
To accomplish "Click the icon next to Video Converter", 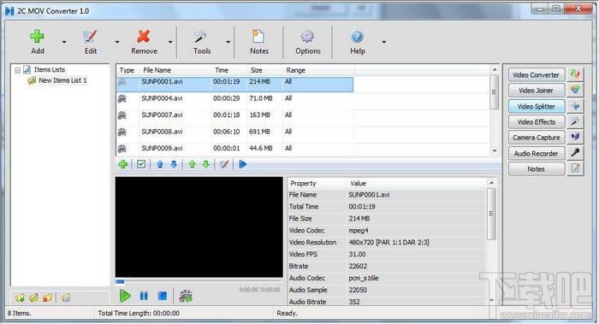I will (x=575, y=74).
